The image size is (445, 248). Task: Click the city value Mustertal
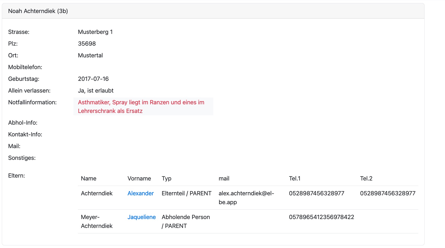point(90,55)
